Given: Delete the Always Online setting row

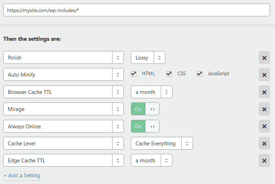Looking at the screenshot, I should coord(264,126).
